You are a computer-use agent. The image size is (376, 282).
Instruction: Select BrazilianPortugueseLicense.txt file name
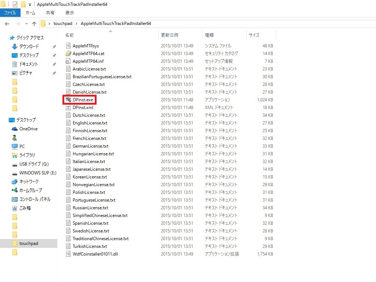102,77
